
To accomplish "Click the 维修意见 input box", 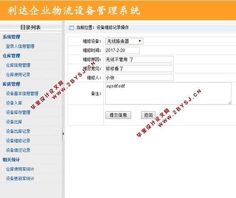I will pos(140,69).
